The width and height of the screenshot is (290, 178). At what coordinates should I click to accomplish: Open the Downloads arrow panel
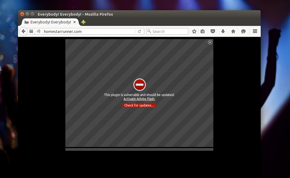click(x=223, y=31)
